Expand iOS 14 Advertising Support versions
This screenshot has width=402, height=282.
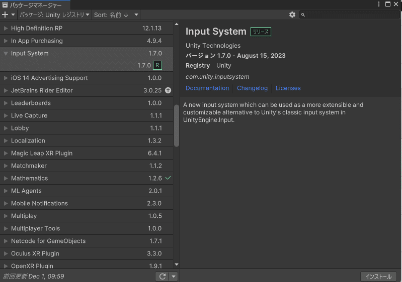(6, 78)
